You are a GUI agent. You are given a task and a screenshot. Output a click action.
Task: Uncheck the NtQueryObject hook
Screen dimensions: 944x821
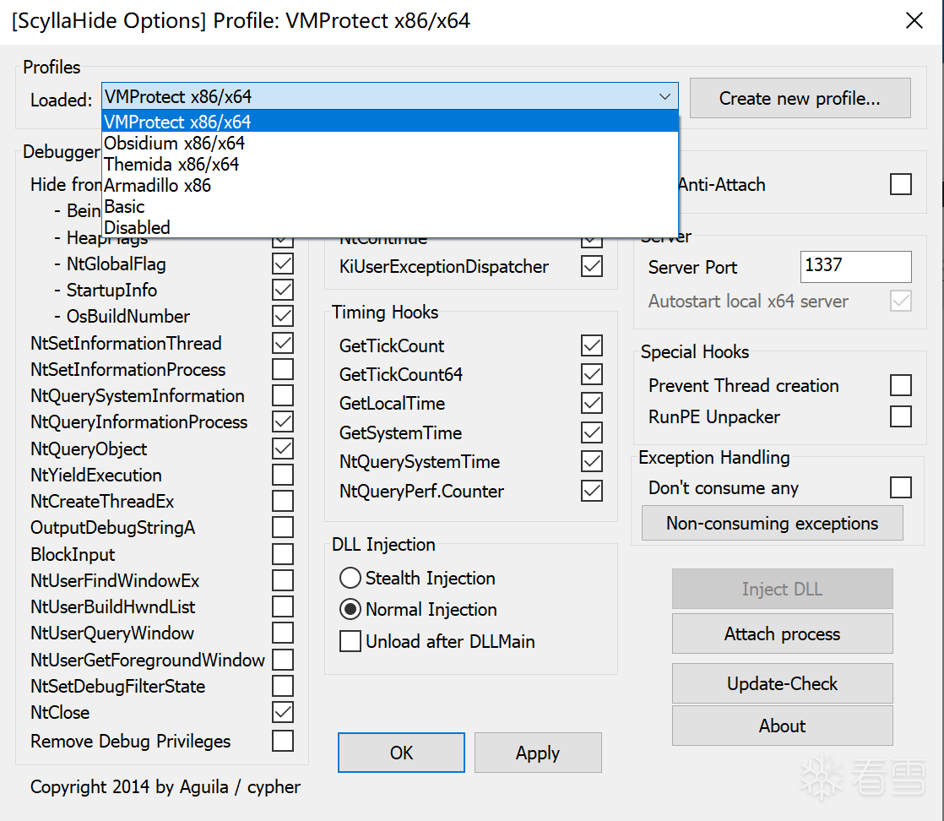[x=283, y=449]
